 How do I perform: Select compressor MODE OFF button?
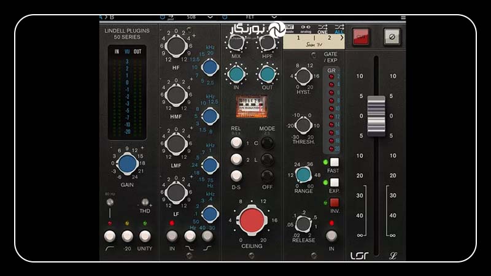tap(267, 176)
